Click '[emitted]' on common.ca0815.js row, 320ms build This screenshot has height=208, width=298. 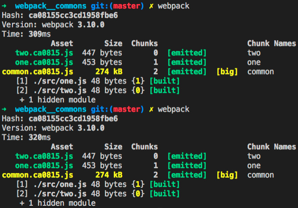(x=187, y=175)
